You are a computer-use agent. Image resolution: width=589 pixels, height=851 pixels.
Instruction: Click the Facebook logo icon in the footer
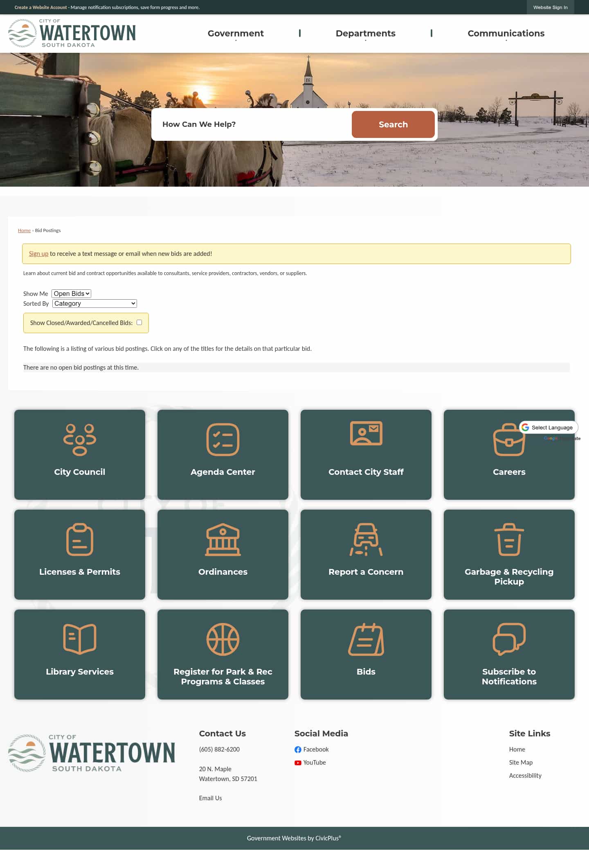coord(298,749)
